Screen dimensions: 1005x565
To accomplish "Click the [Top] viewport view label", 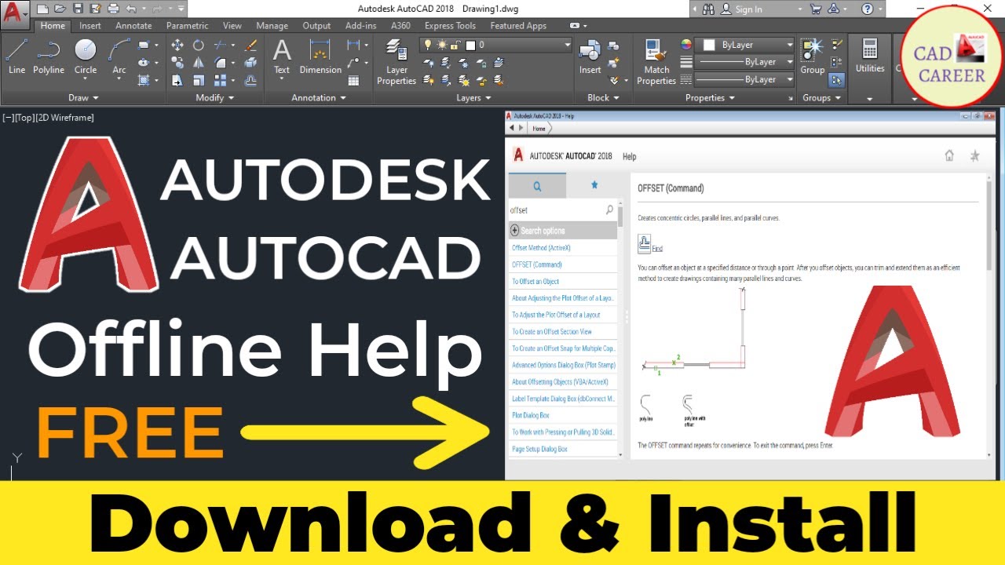I will pos(24,118).
